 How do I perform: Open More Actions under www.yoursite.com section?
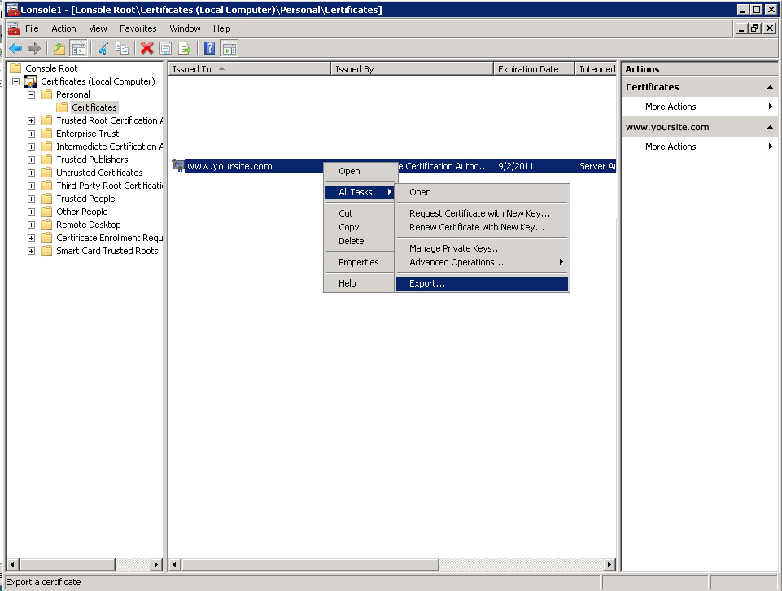700,147
